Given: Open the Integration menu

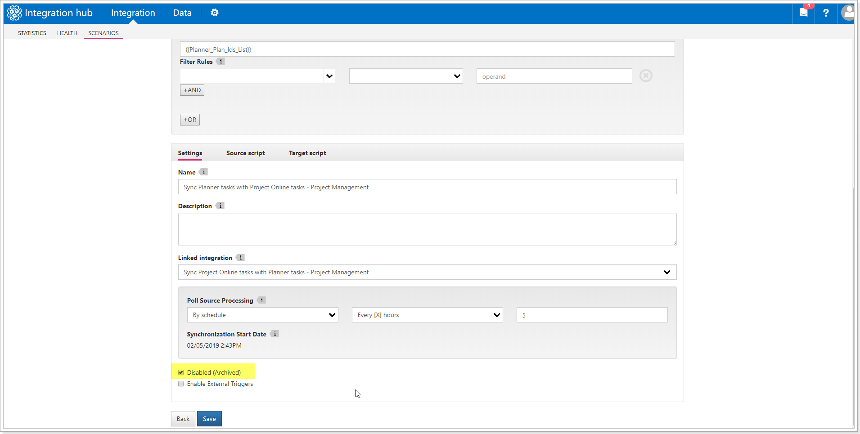Looking at the screenshot, I should pos(133,13).
